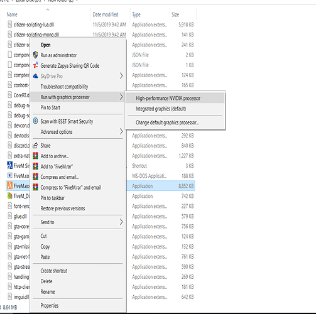316x314 pixels.
Task: Sort files by Date modified column
Action: 106,14
